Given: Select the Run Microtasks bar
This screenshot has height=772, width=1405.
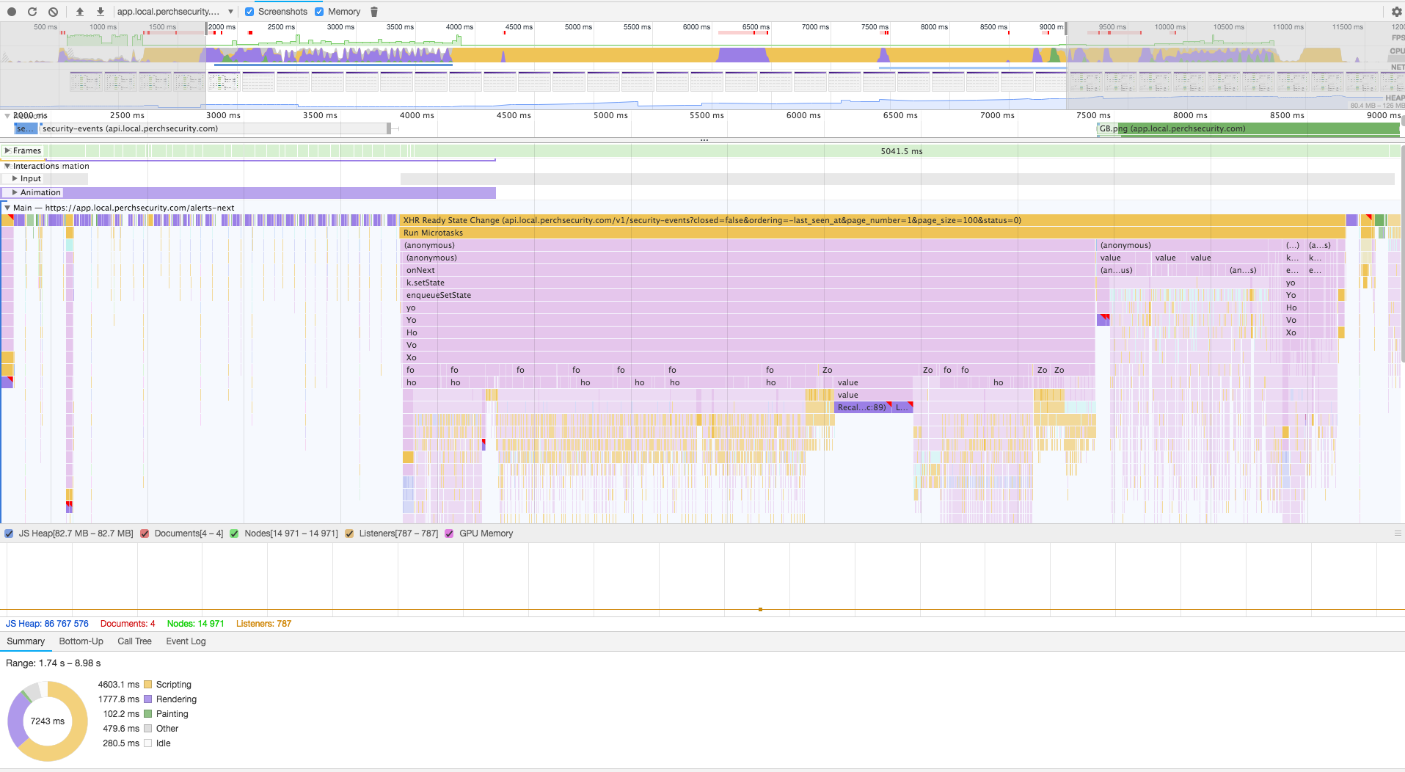Looking at the screenshot, I should tap(873, 233).
